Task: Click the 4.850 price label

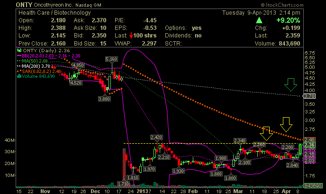Action: [x=78, y=65]
